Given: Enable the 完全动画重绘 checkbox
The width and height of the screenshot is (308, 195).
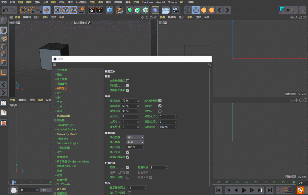Looking at the screenshot, I should point(128,81).
